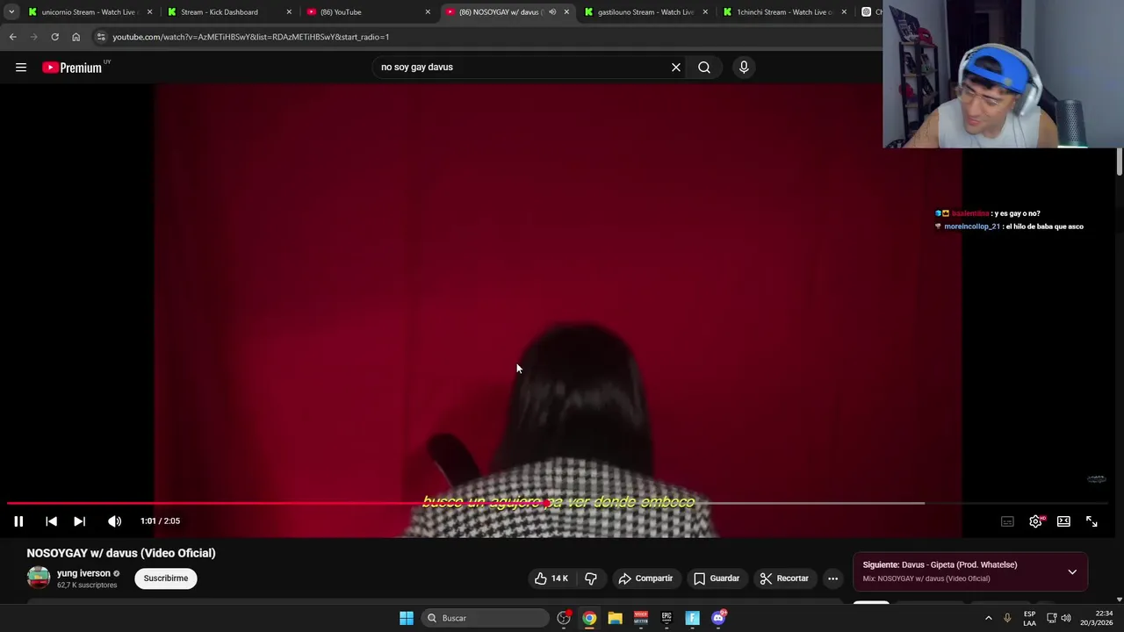1124x632 pixels.
Task: Go back in browser history
Action: (x=12, y=37)
